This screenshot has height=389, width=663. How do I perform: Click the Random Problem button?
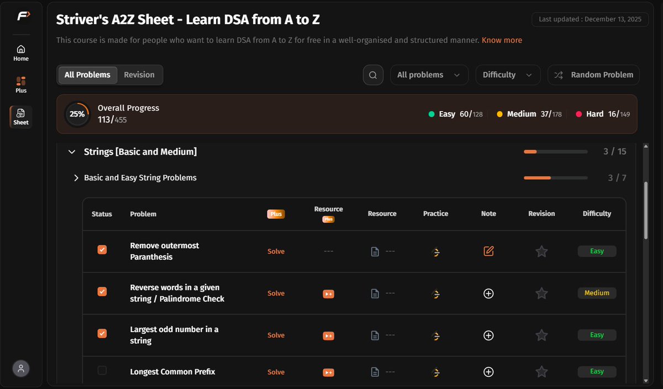[x=593, y=74]
